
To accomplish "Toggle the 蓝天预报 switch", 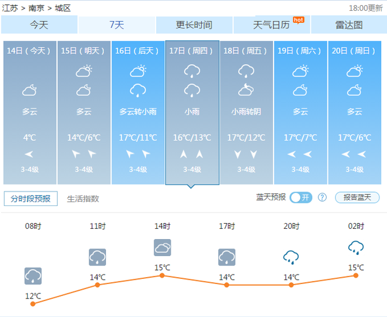I will [x=301, y=197].
